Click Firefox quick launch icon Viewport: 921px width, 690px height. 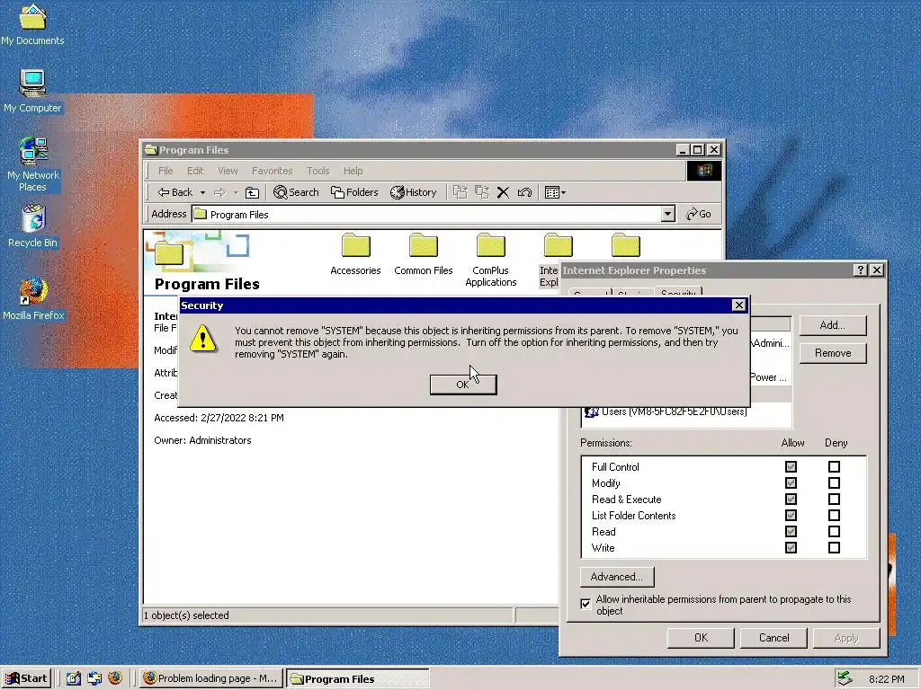[x=116, y=678]
